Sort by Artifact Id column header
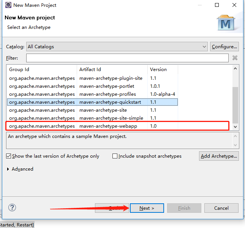This screenshot has width=245, height=228. [112, 70]
